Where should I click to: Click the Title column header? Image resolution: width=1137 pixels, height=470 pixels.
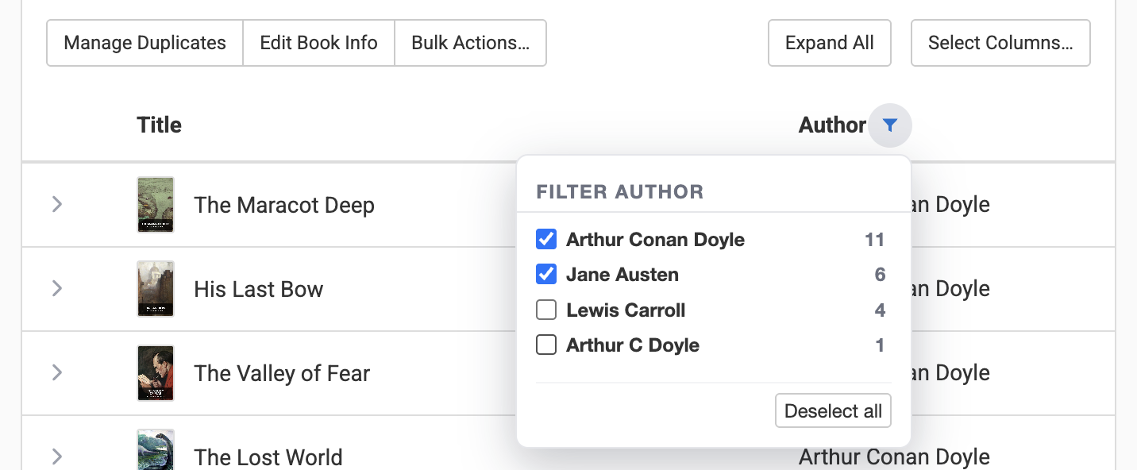(159, 125)
